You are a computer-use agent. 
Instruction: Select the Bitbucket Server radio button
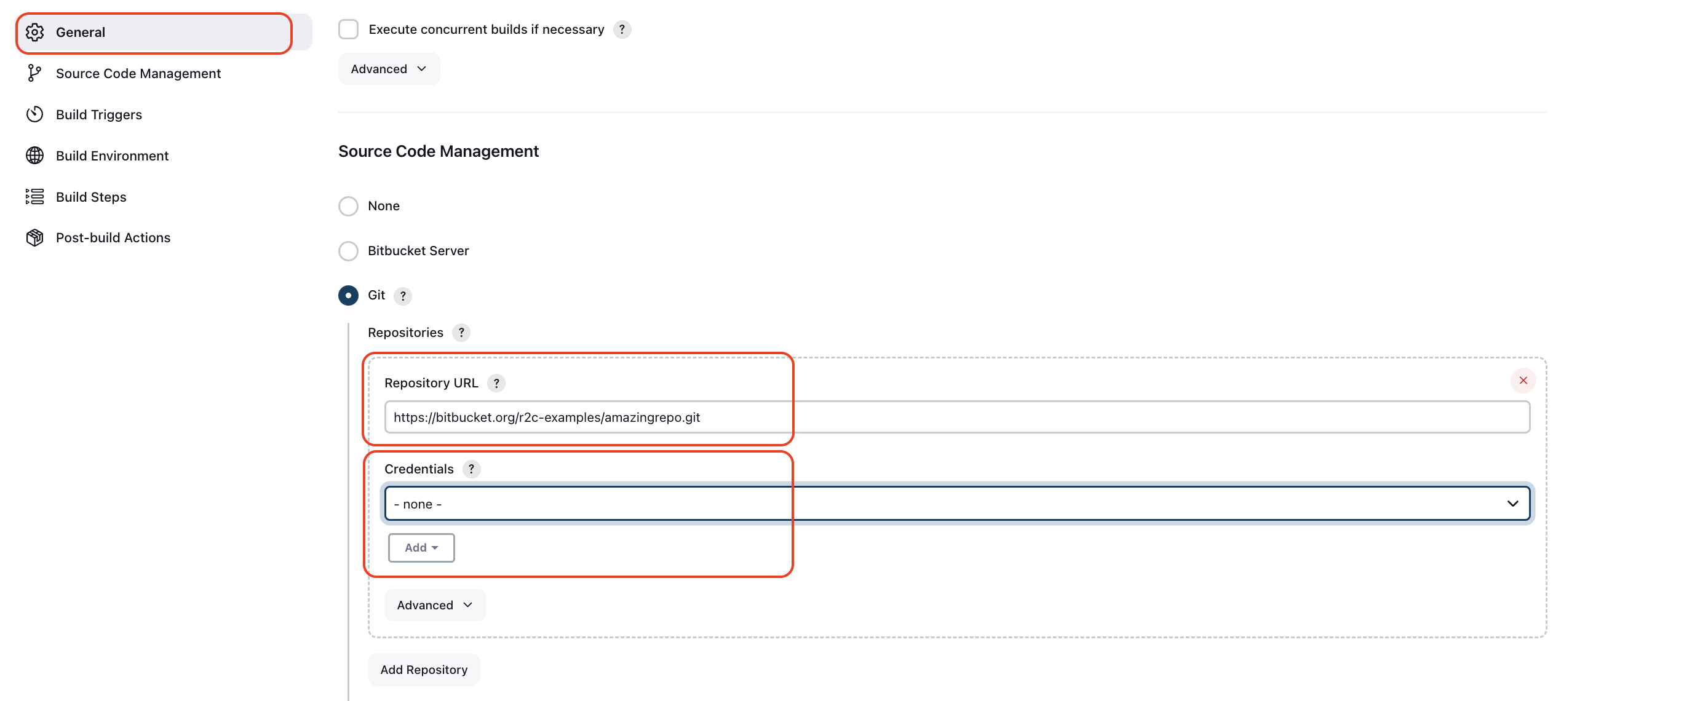coord(349,251)
